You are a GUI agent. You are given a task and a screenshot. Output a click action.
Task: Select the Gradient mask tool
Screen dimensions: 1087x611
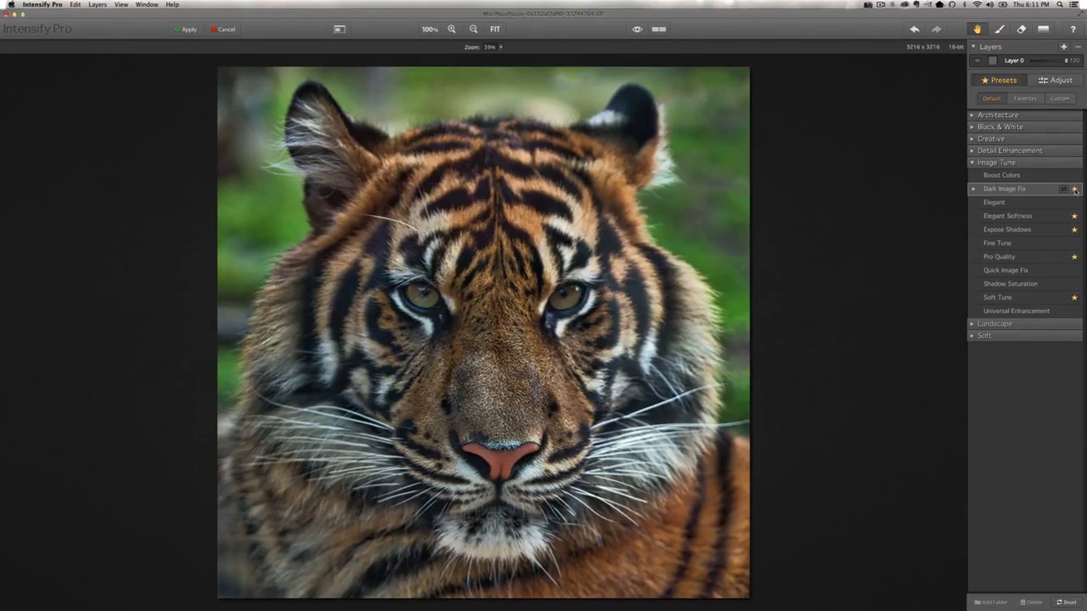[1044, 29]
